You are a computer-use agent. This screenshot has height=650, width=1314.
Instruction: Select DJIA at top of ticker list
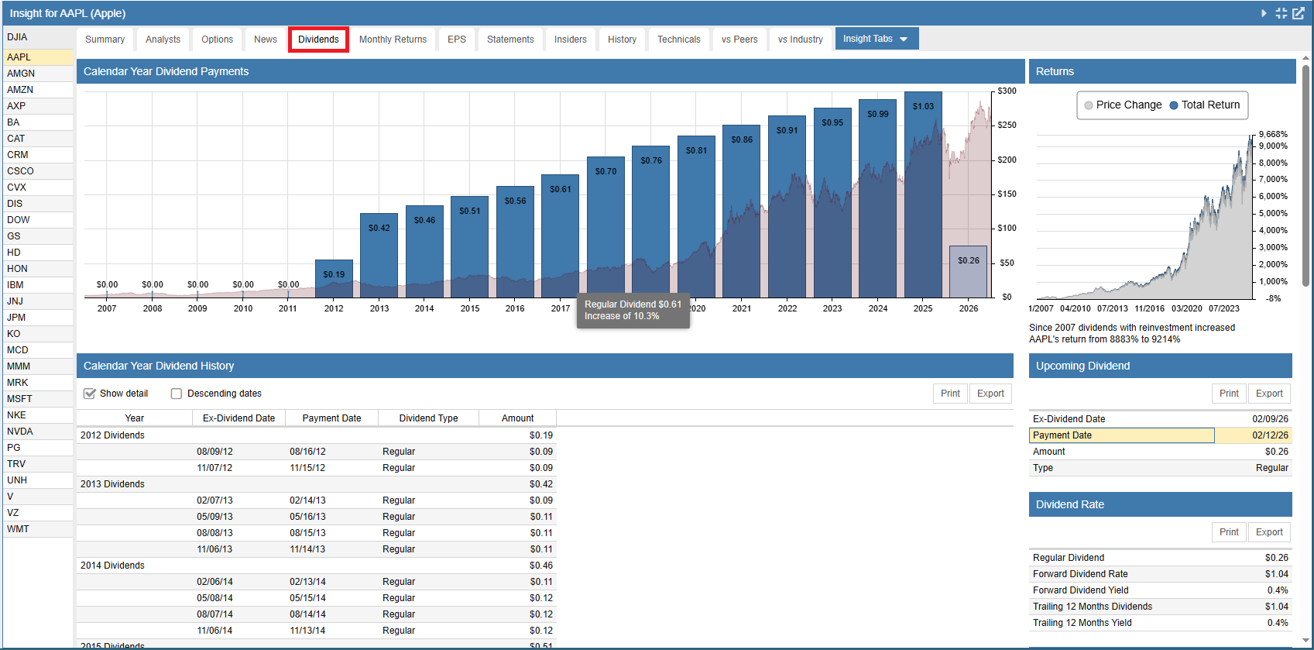pyautogui.click(x=38, y=37)
